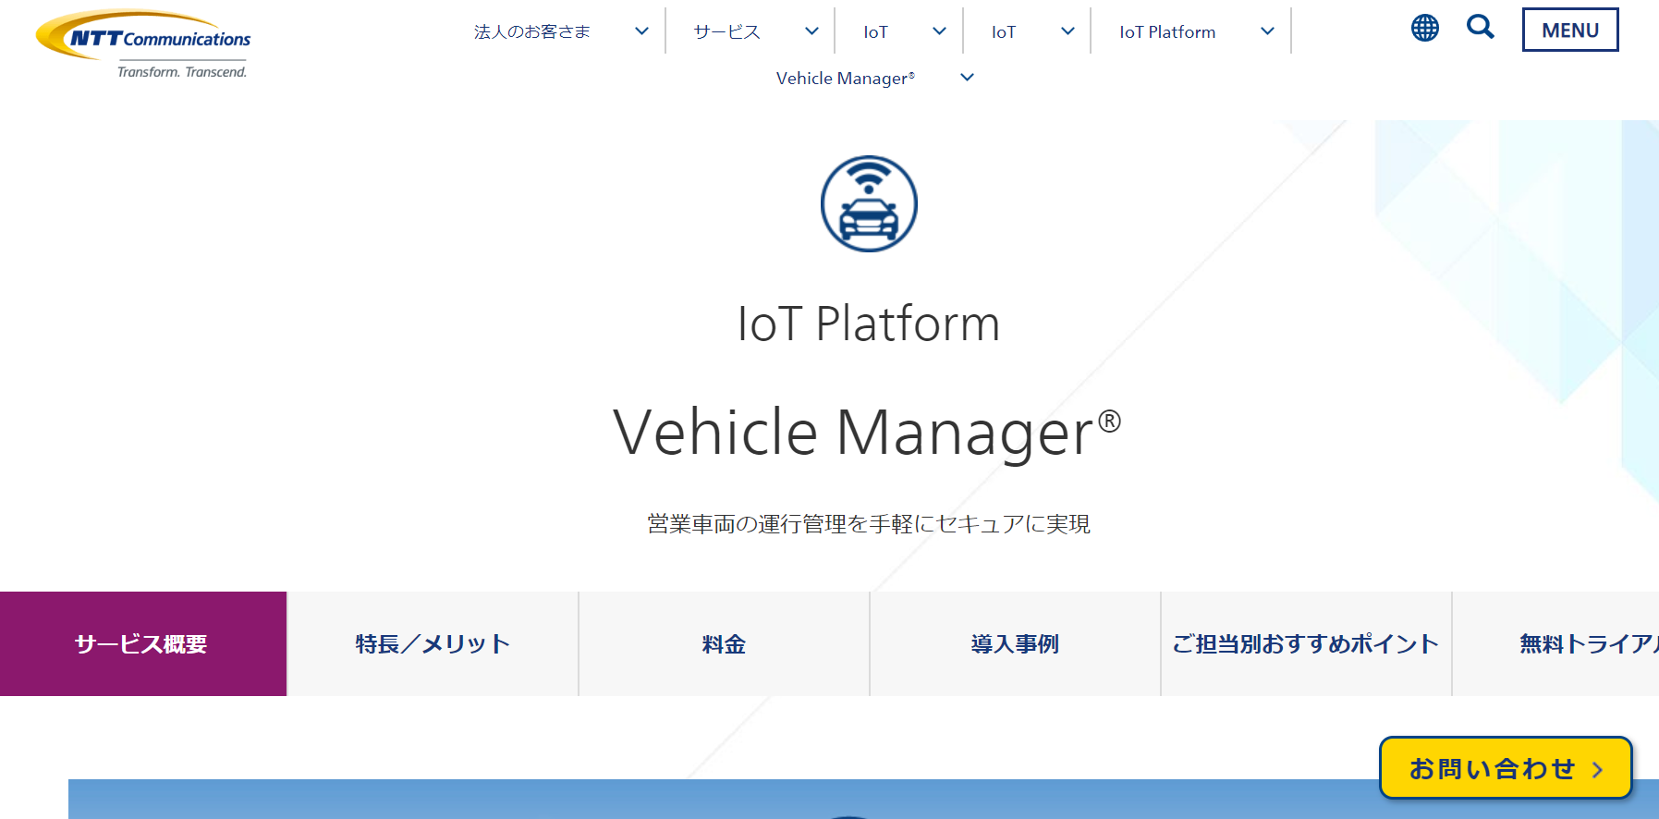1659x819 pixels.
Task: Switch to the 料金 tab
Action: point(724,643)
